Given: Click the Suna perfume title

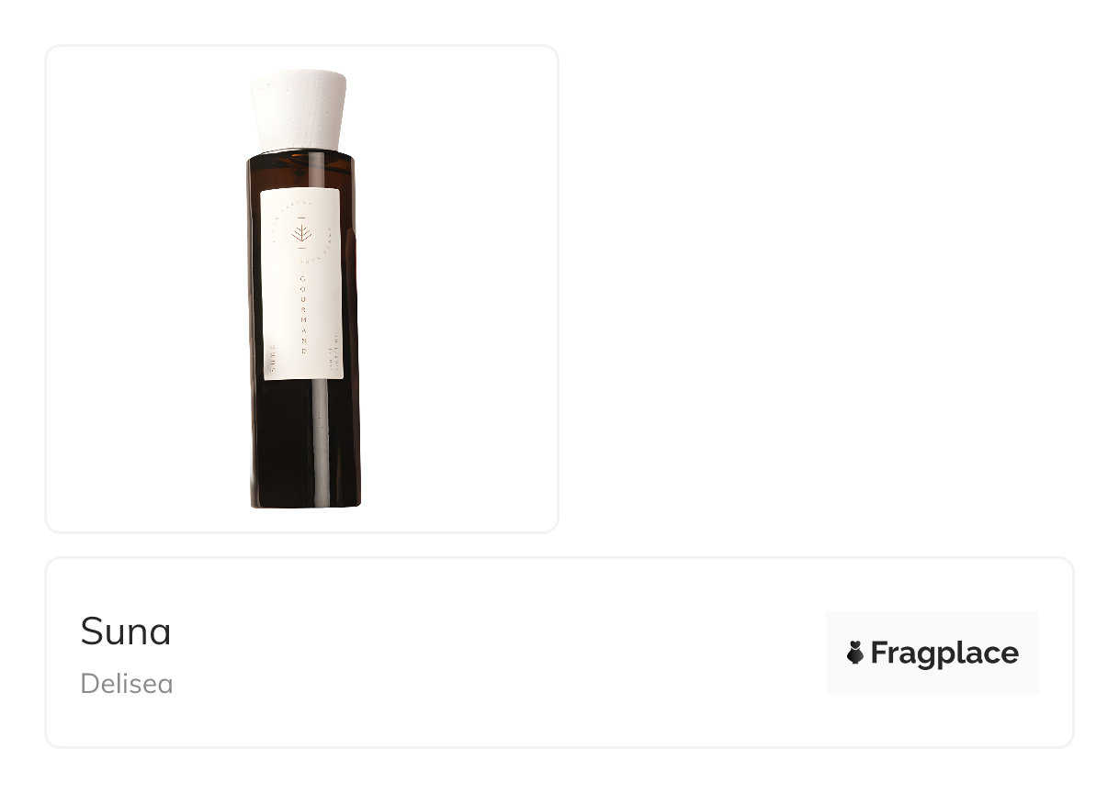Looking at the screenshot, I should [x=126, y=631].
